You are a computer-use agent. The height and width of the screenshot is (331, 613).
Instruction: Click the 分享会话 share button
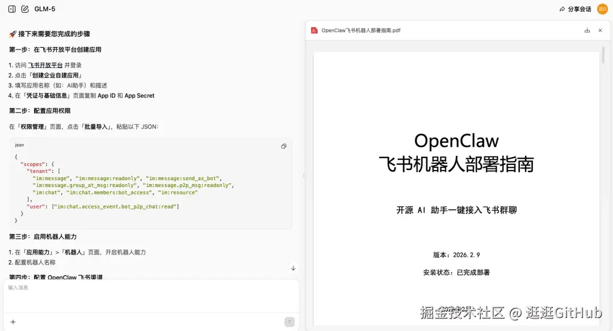pyautogui.click(x=575, y=9)
